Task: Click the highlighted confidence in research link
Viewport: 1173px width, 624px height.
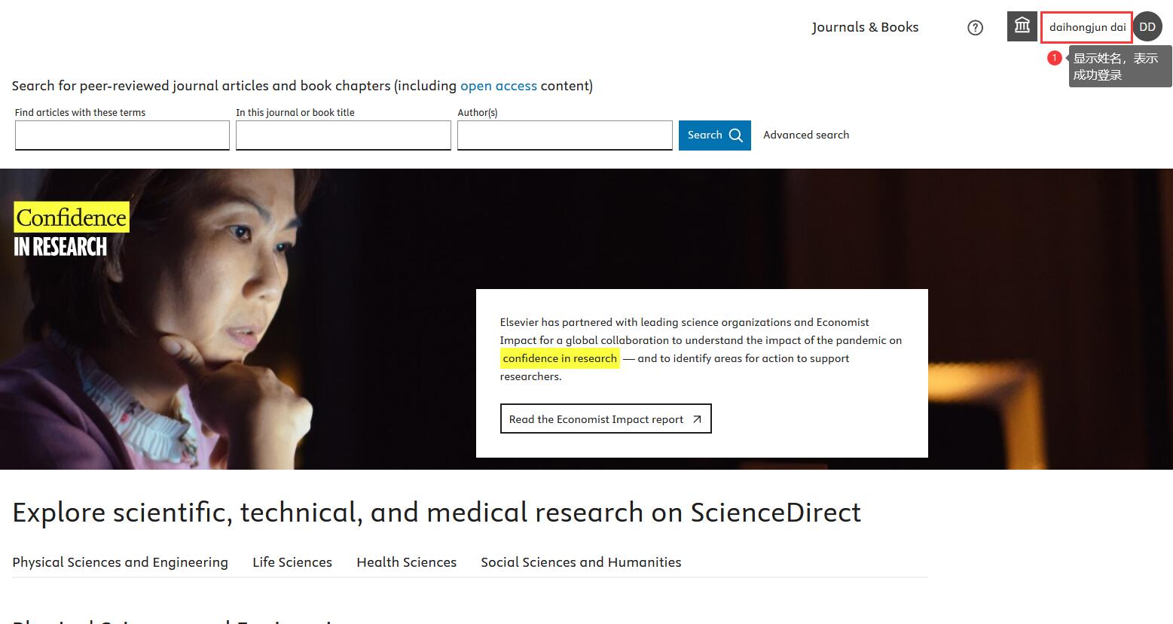Action: click(x=559, y=358)
